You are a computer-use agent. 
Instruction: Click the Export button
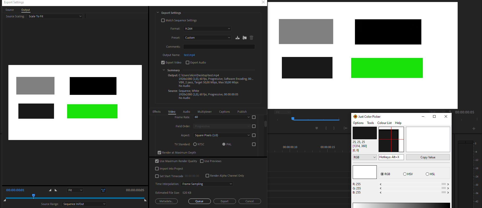pos(224,201)
